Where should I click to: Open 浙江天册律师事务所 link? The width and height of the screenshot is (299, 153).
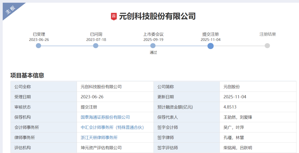(x=99, y=137)
